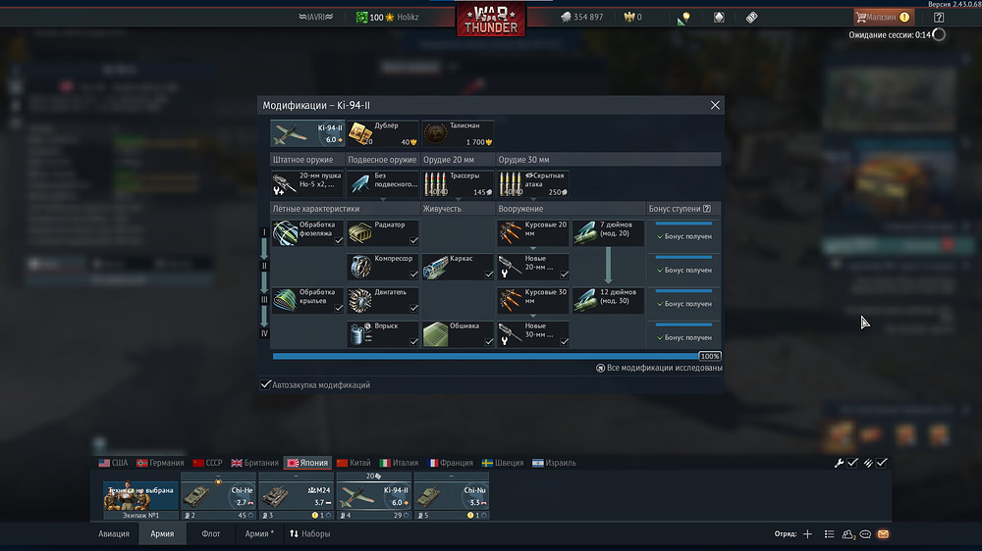Open the mail envelope icon
The image size is (982, 551).
[883, 534]
